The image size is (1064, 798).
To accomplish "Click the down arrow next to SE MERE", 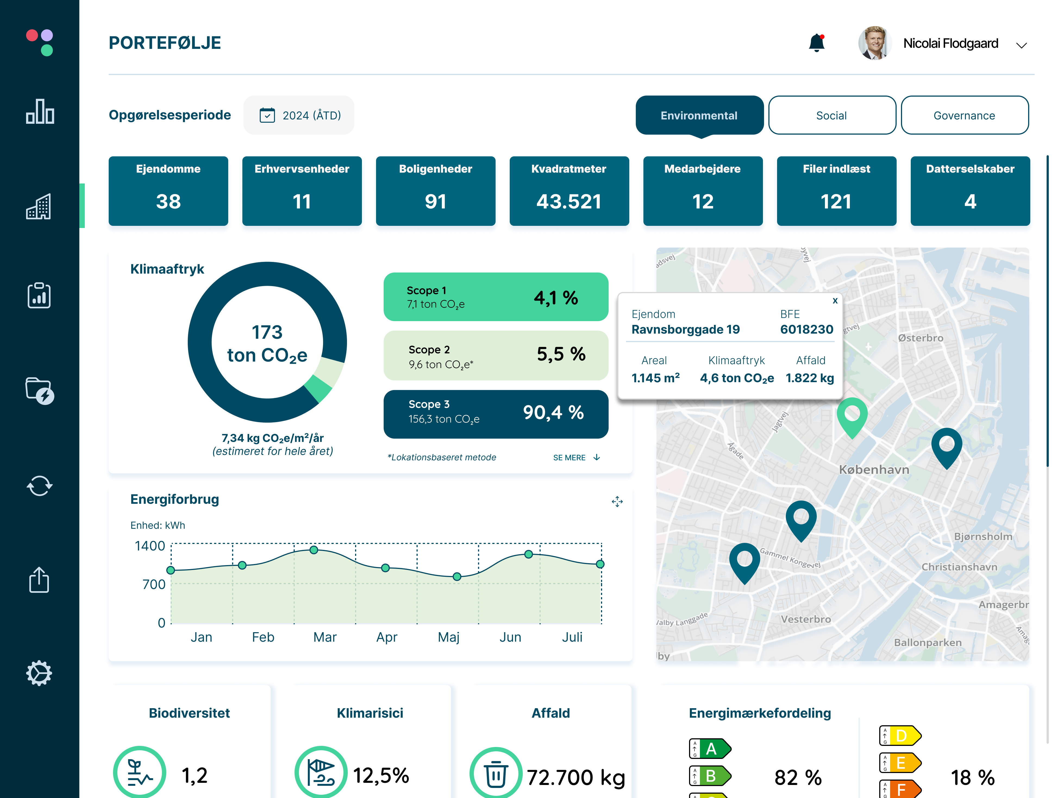I will click(x=596, y=457).
